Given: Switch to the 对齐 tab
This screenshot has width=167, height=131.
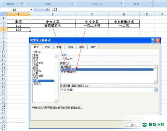Looking at the screenshot, I should tap(48, 47).
